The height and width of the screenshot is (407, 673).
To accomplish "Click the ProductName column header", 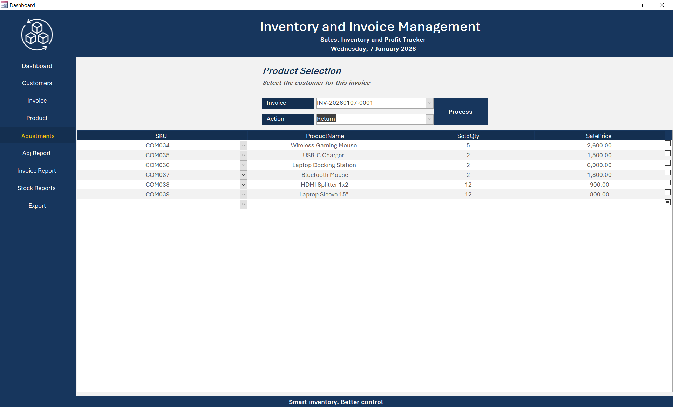I will (x=325, y=136).
